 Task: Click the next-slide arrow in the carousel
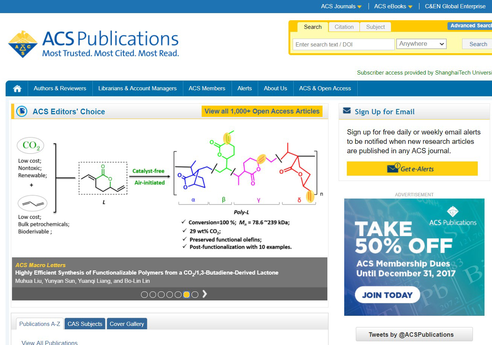coord(204,294)
